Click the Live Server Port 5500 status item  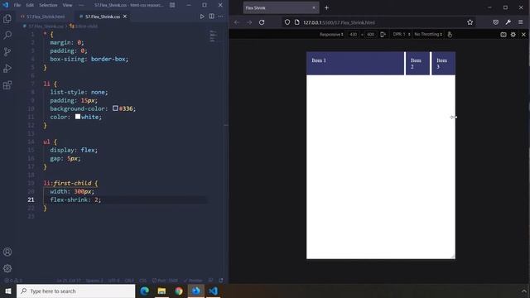pyautogui.click(x=165, y=281)
